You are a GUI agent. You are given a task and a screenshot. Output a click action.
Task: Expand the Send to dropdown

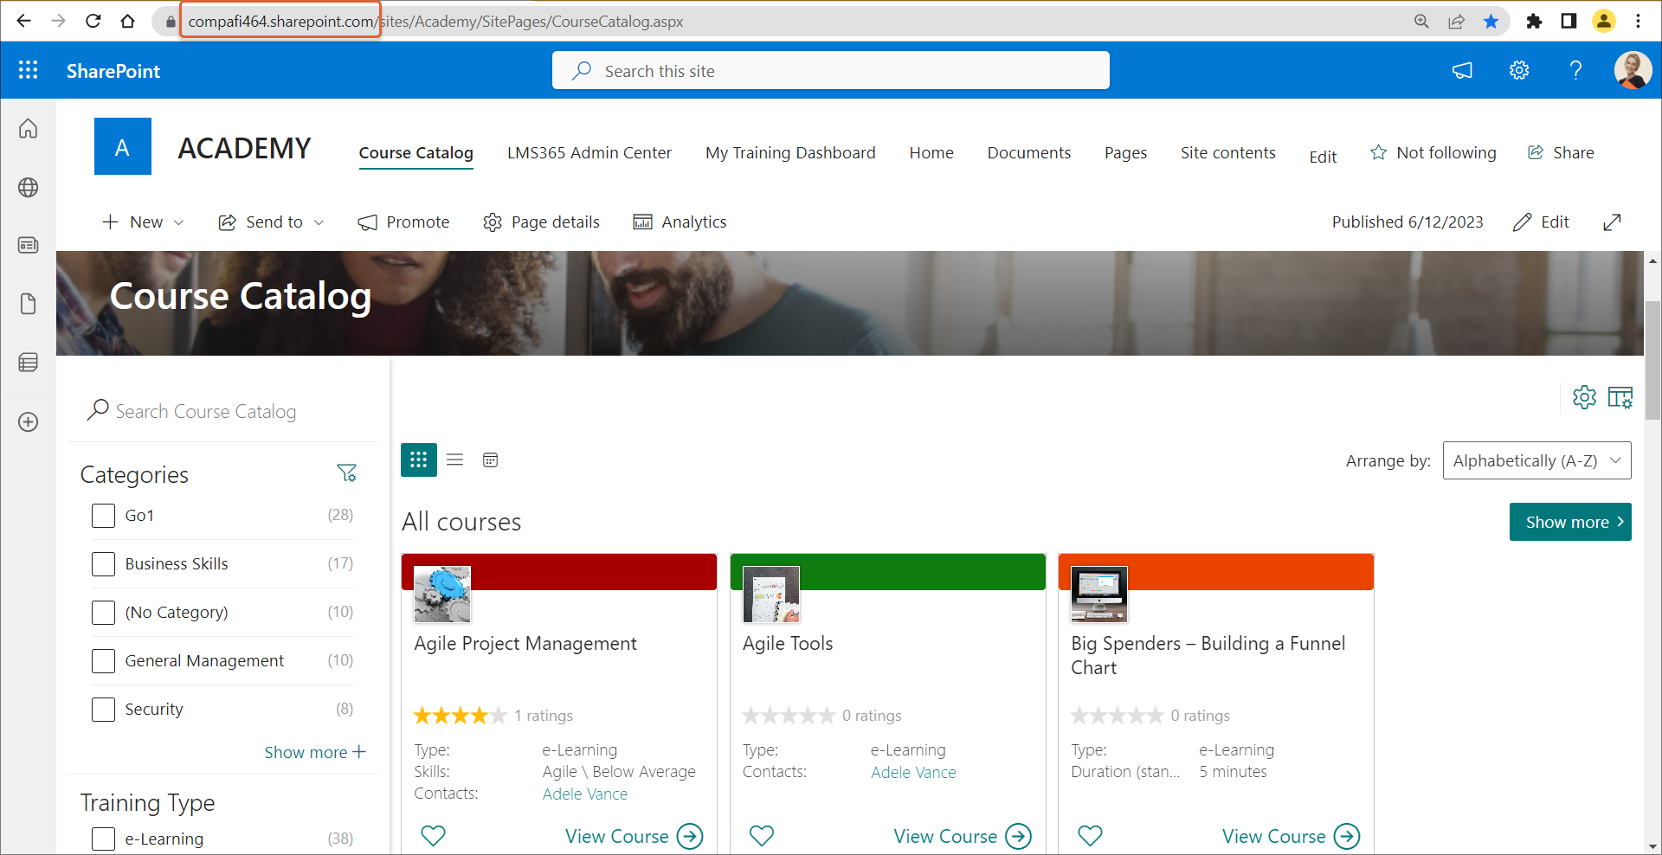pos(272,222)
